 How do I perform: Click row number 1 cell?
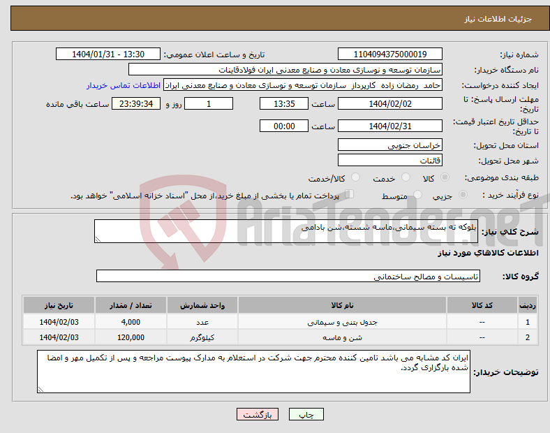[x=527, y=322]
